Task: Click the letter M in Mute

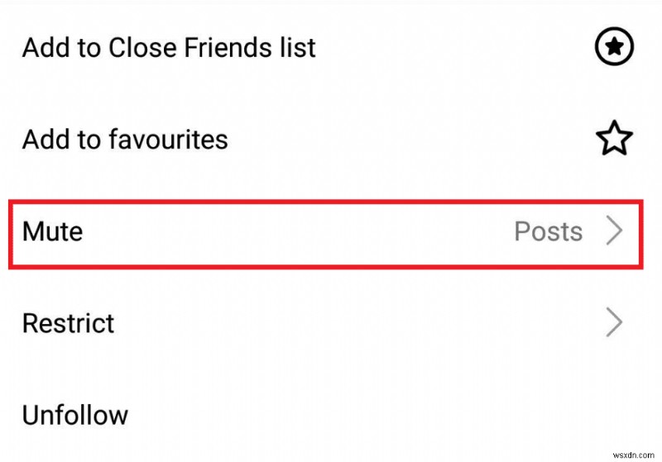Action: point(32,231)
